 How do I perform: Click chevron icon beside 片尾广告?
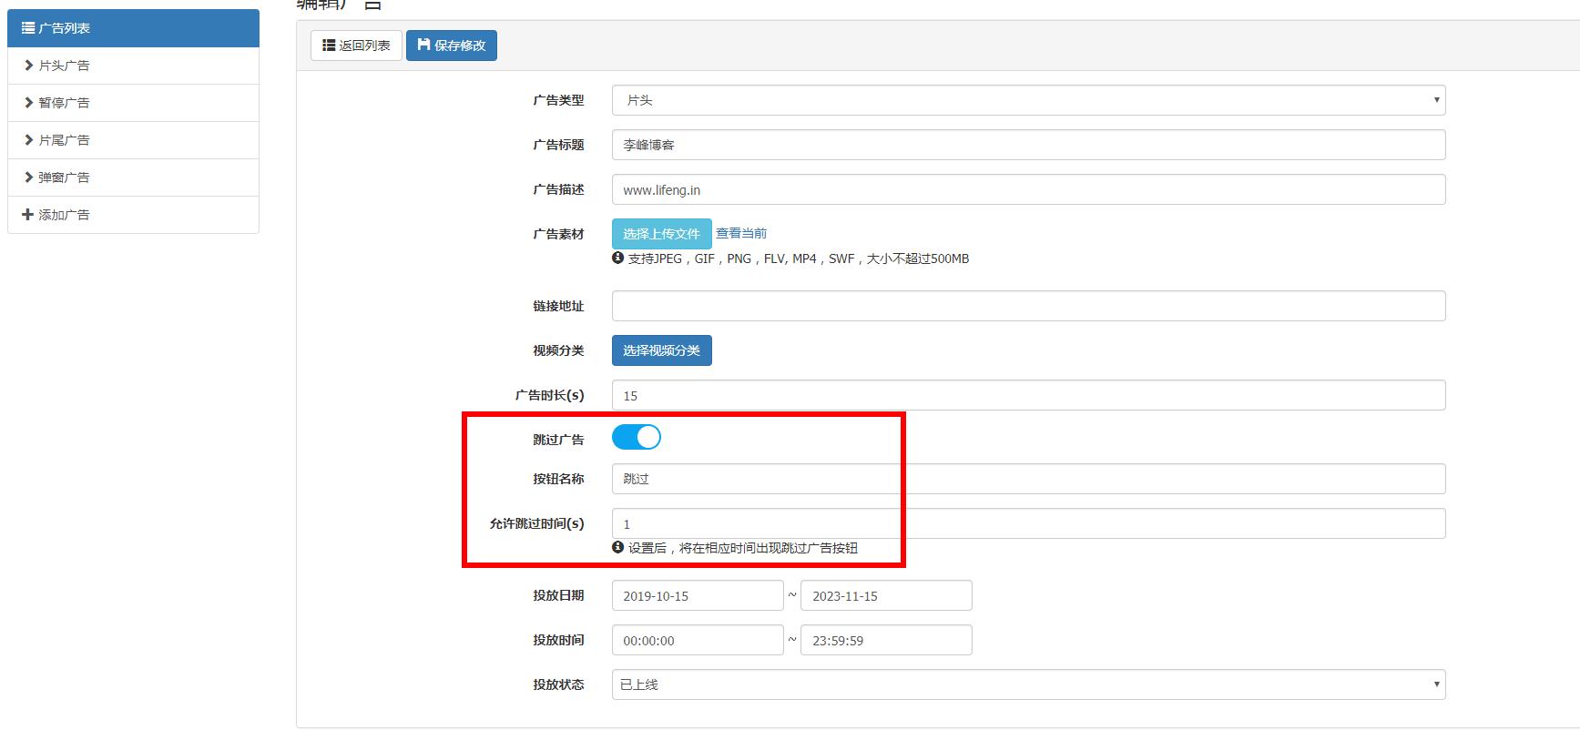point(29,140)
